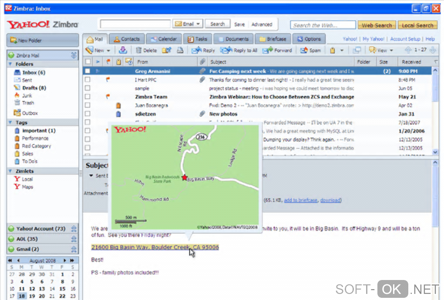Click the flag column header icon

coord(108,62)
